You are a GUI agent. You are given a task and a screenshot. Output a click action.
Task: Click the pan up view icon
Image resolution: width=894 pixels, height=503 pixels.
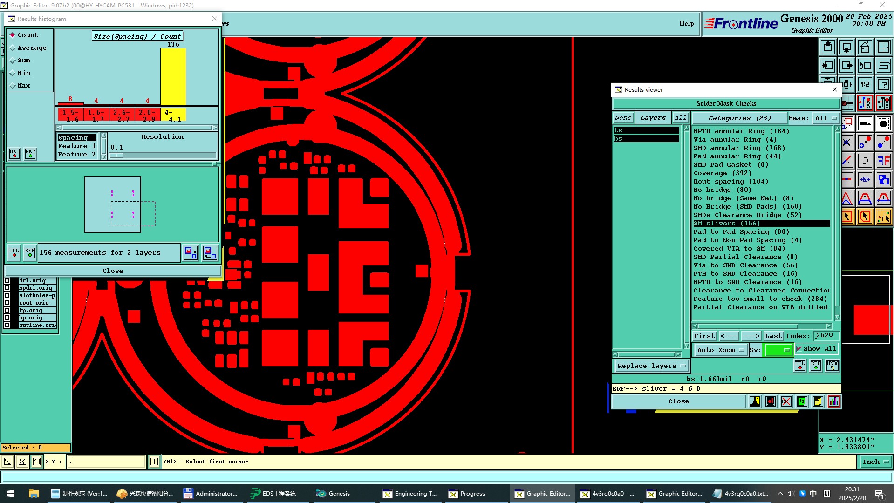(x=828, y=47)
